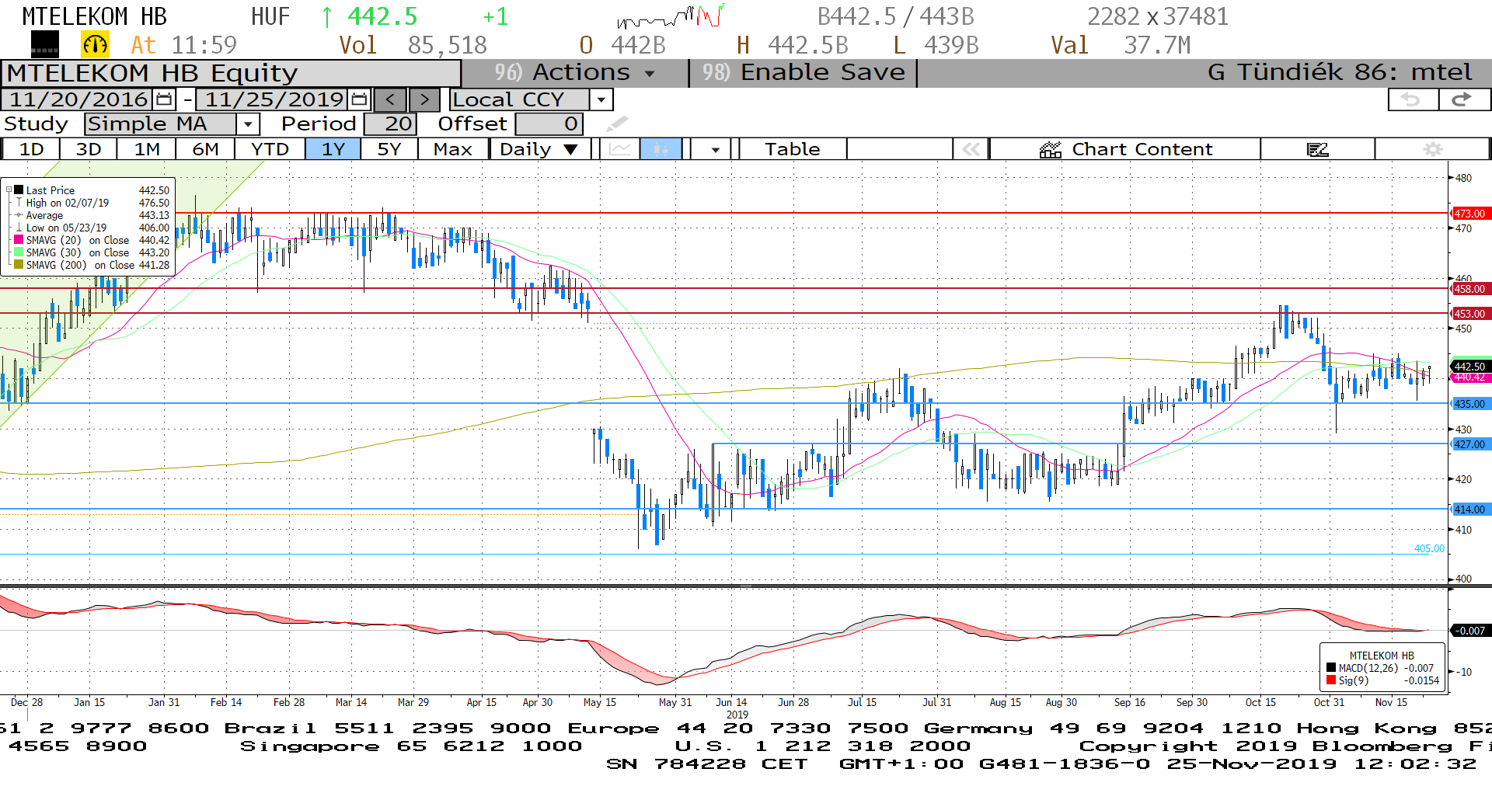Image resolution: width=1492 pixels, height=807 pixels.
Task: Open the Daily periodicity dropdown
Action: [x=540, y=149]
